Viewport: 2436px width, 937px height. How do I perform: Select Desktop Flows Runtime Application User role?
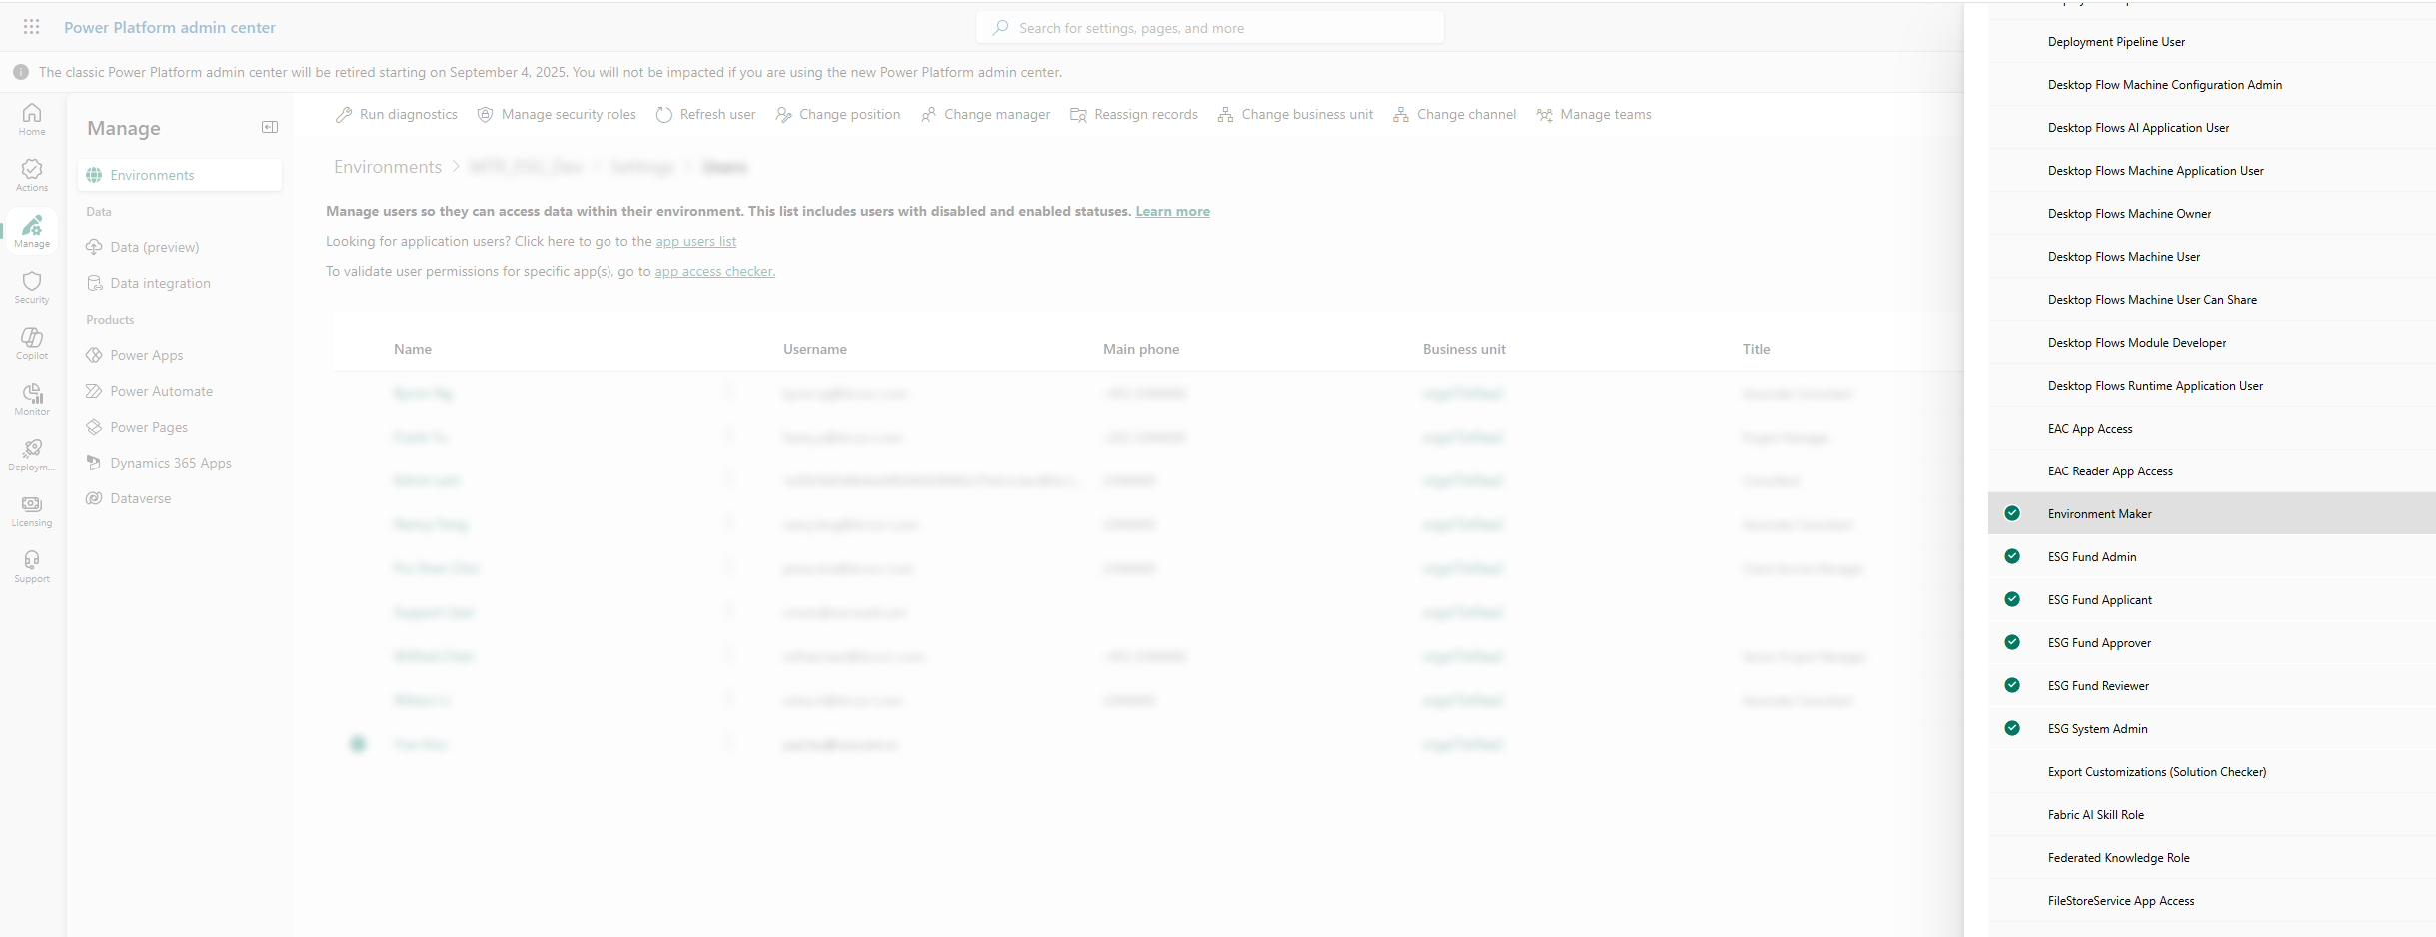pos(2211,386)
